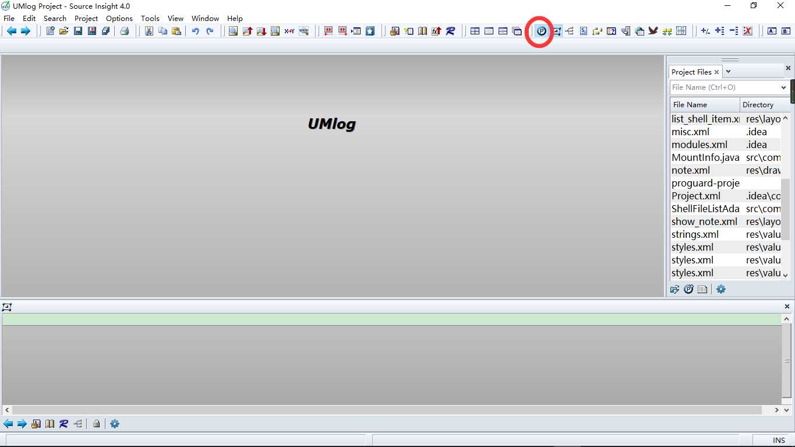The image size is (795, 447).
Task: Click the www web search icon
Action: click(x=303, y=31)
